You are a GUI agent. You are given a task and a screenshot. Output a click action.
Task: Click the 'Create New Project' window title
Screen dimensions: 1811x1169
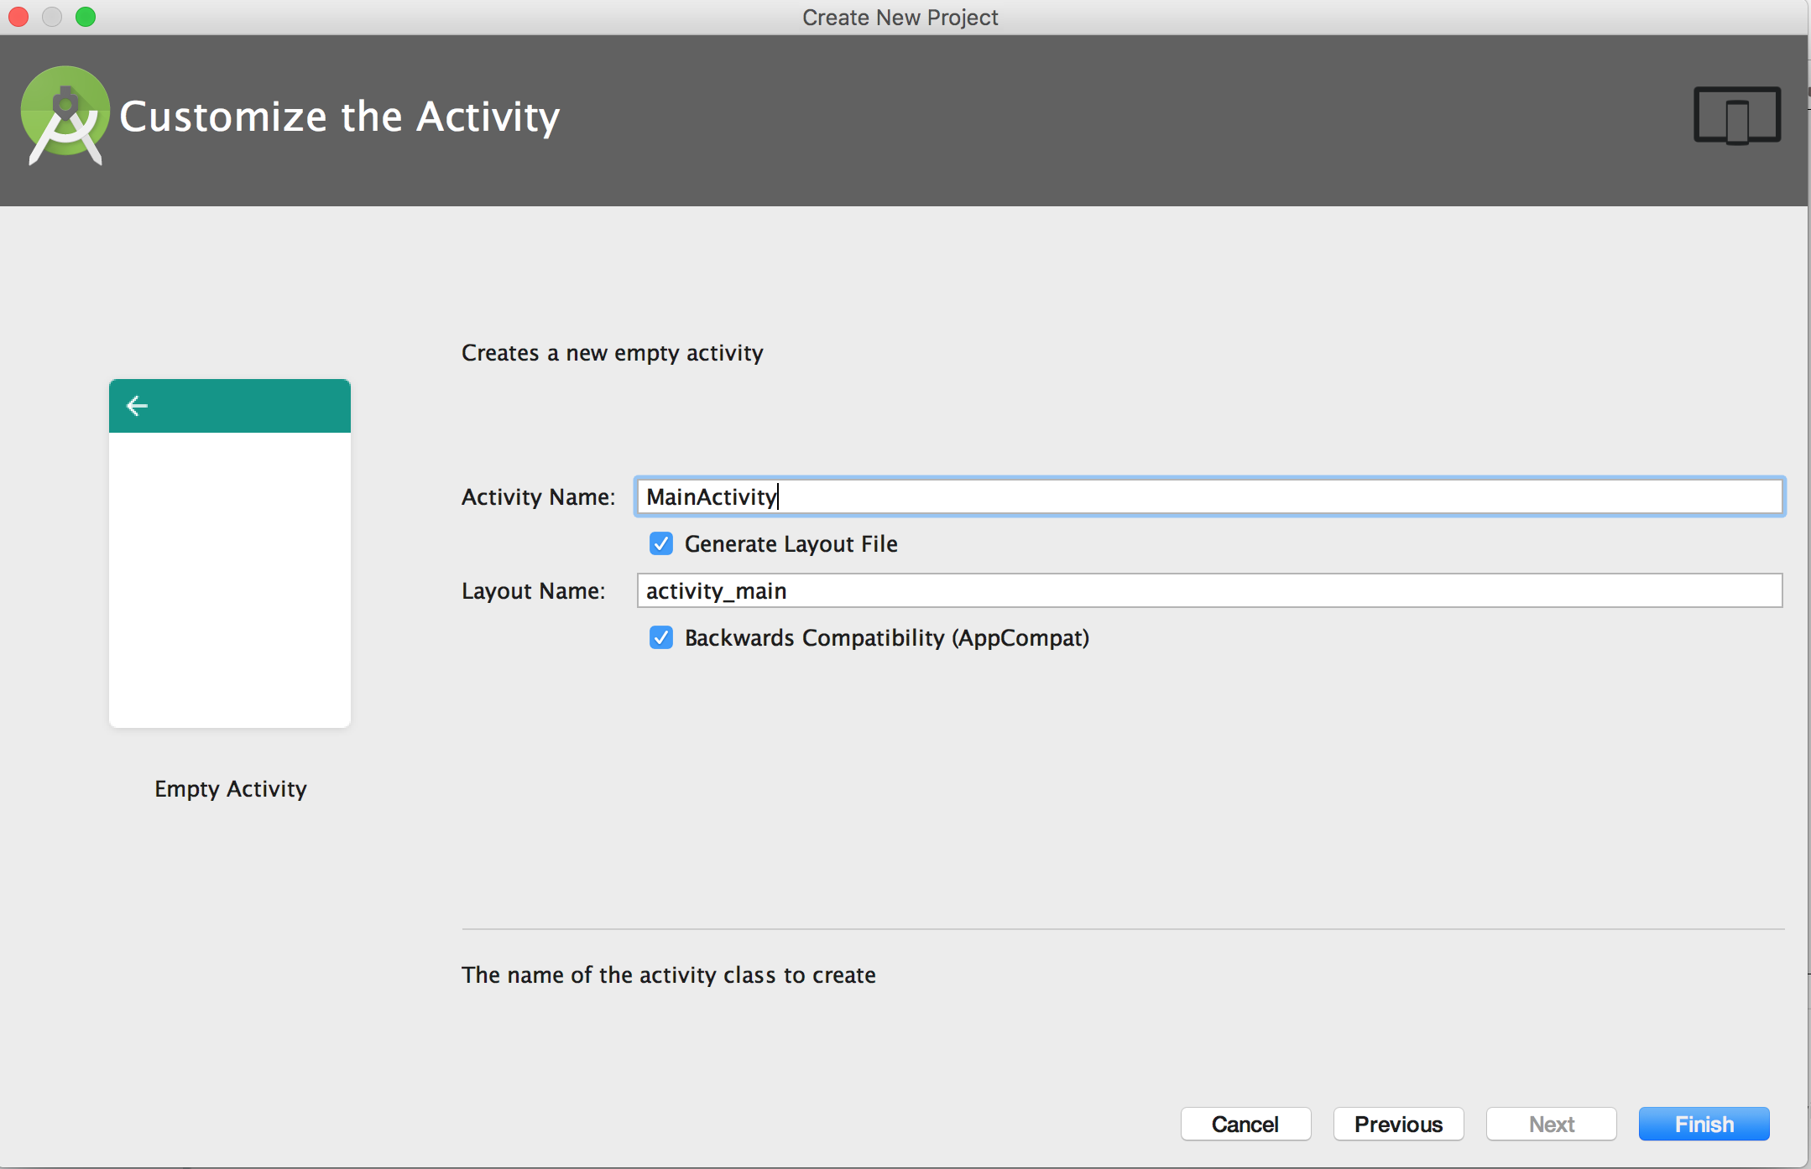click(x=900, y=18)
